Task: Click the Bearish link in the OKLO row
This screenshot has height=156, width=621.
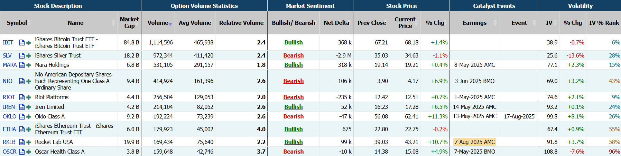Action: coord(294,116)
